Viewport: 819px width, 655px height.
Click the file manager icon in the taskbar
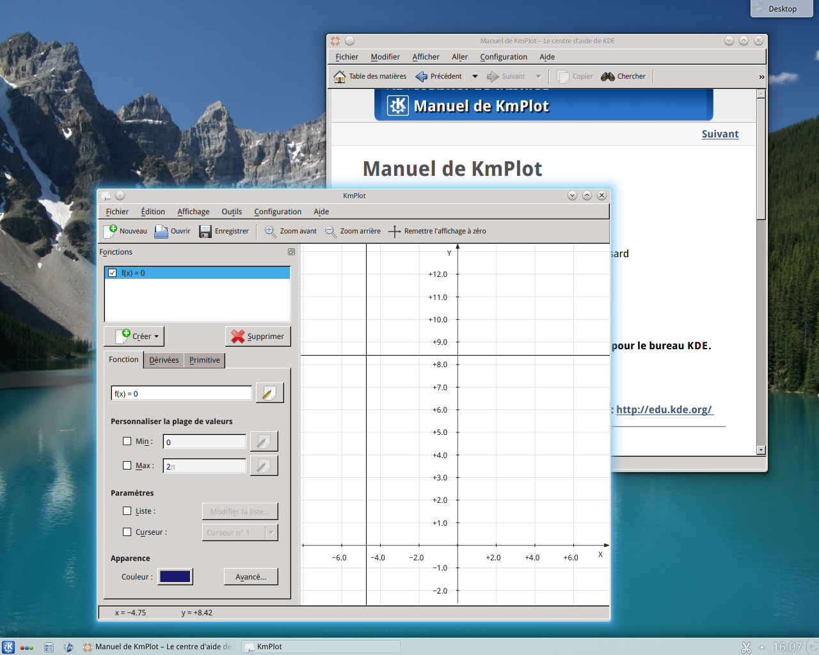(x=49, y=647)
